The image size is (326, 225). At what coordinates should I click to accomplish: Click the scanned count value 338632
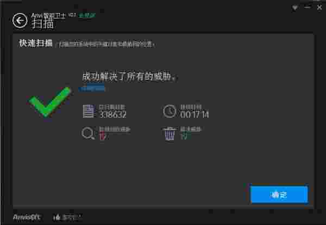(x=112, y=114)
